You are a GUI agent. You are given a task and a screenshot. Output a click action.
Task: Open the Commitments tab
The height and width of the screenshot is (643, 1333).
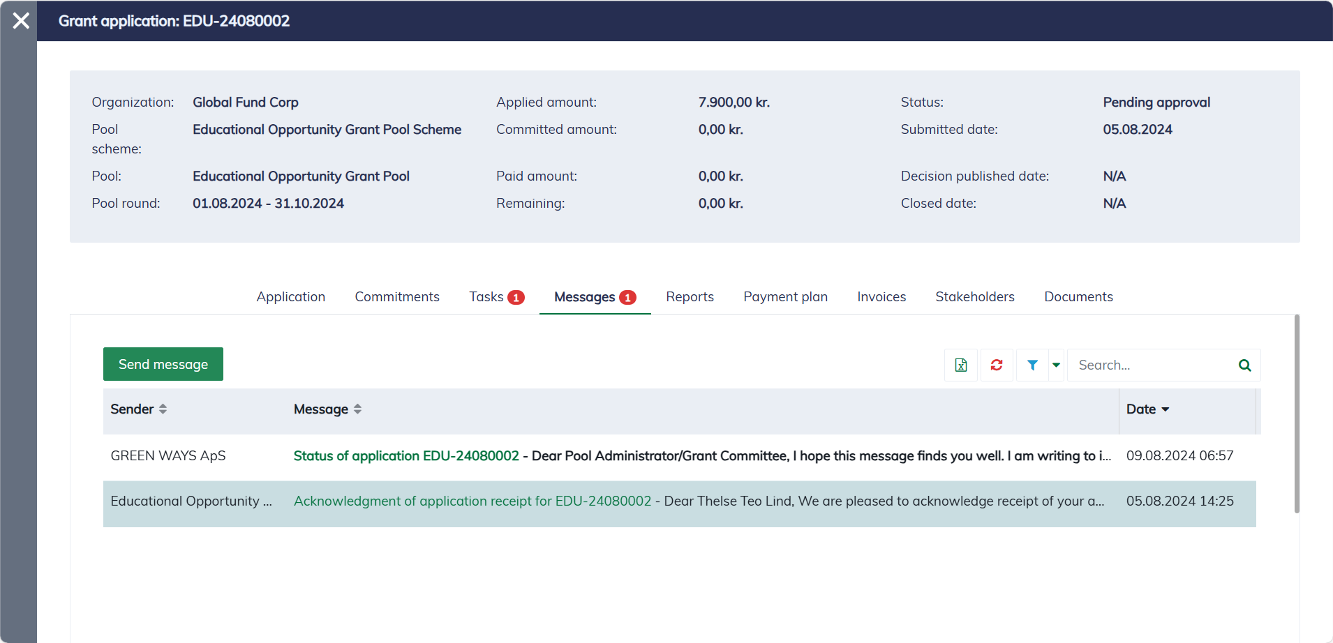(396, 297)
